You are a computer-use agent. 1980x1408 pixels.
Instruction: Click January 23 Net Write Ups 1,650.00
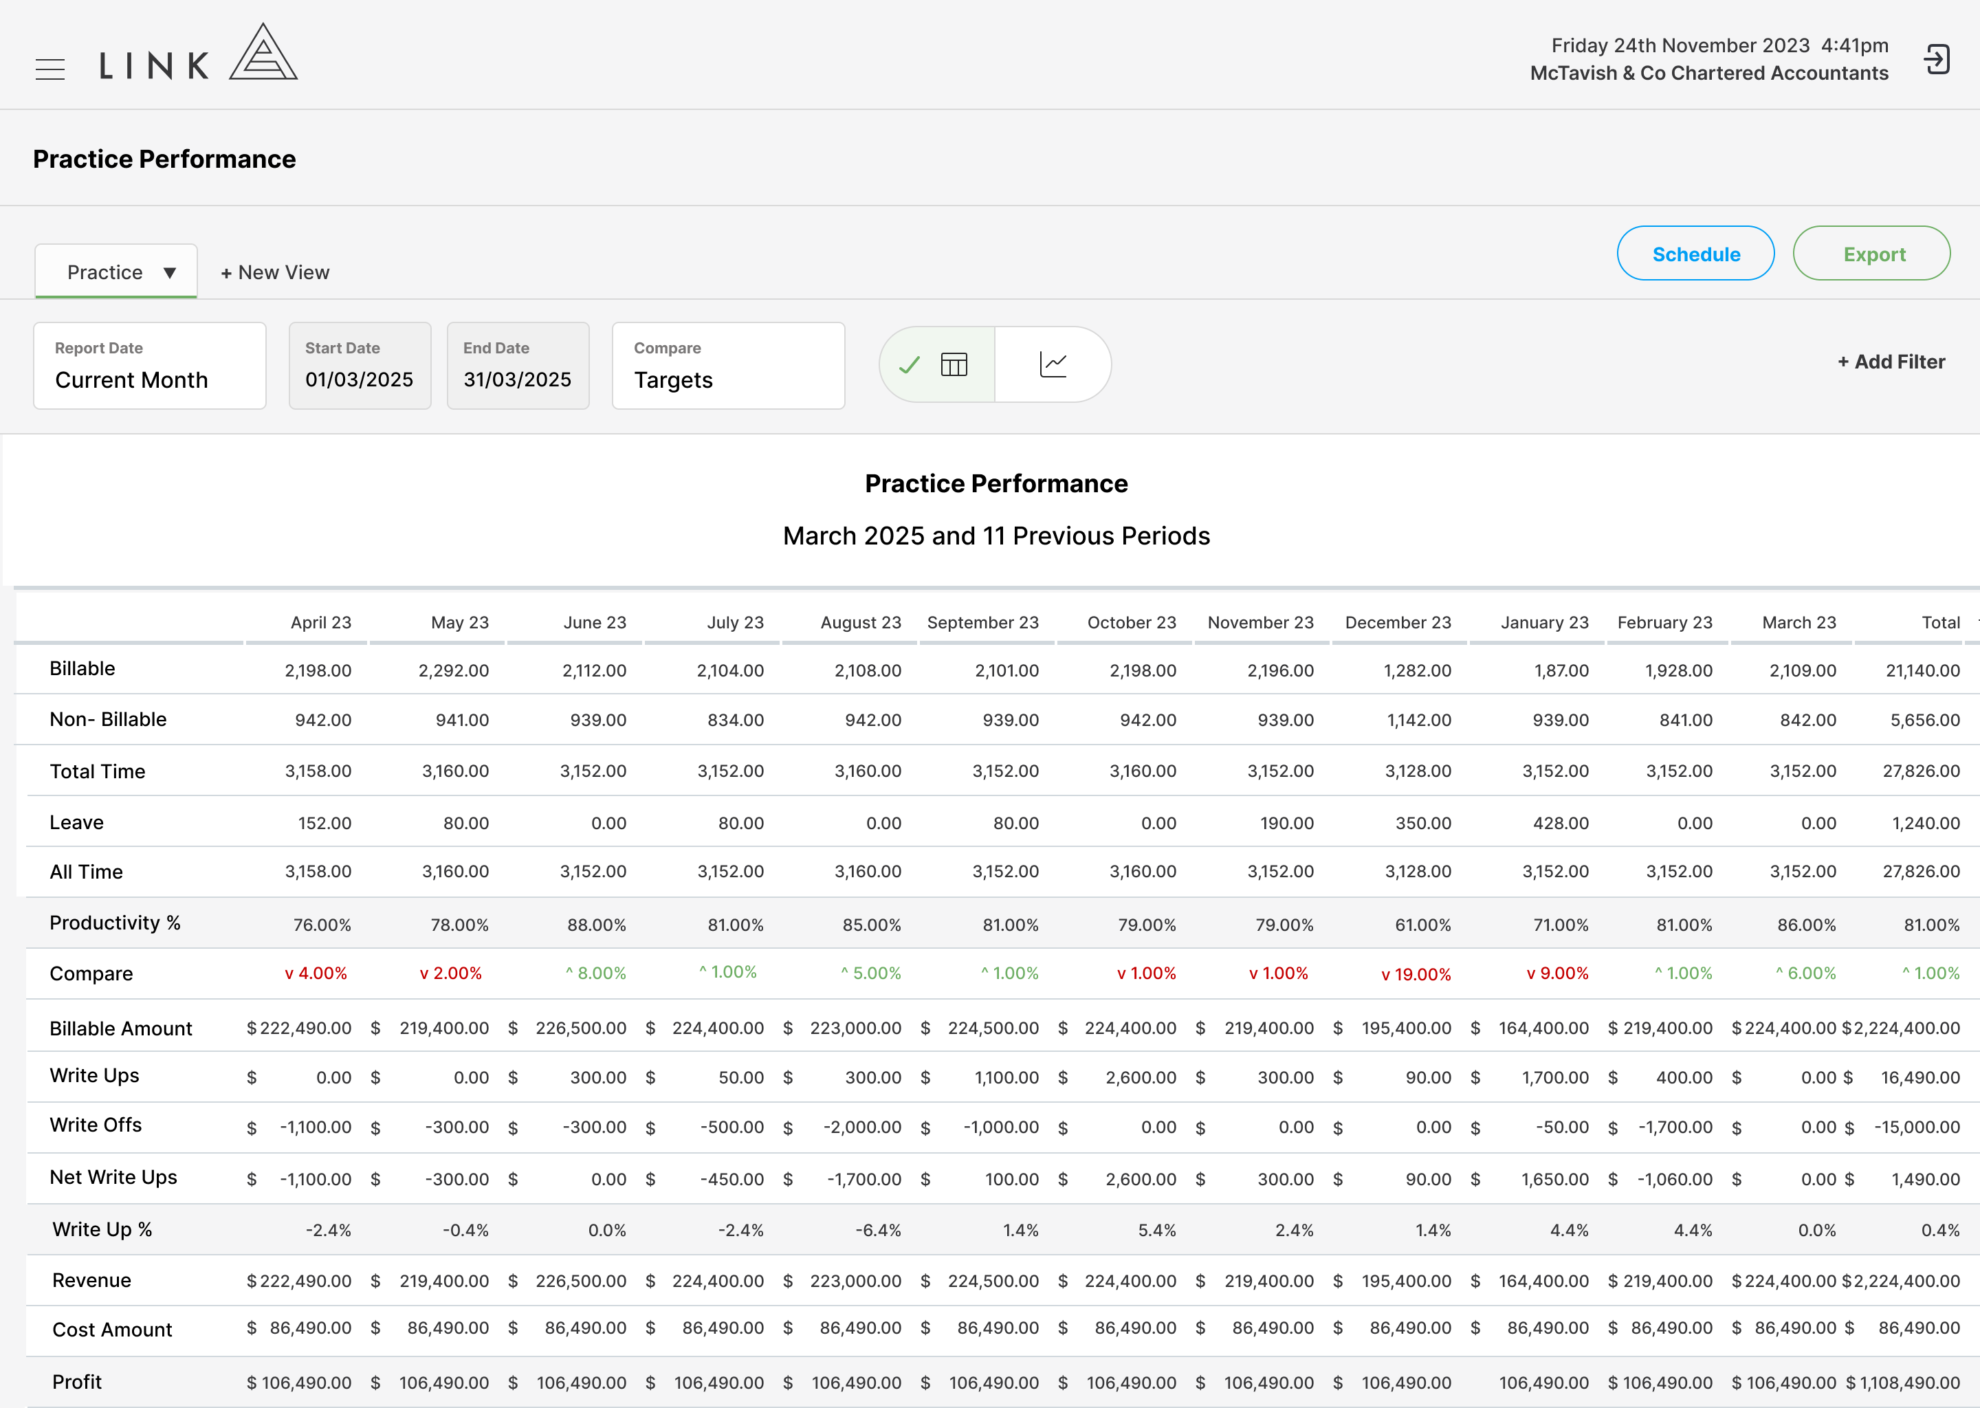[x=1555, y=1179]
